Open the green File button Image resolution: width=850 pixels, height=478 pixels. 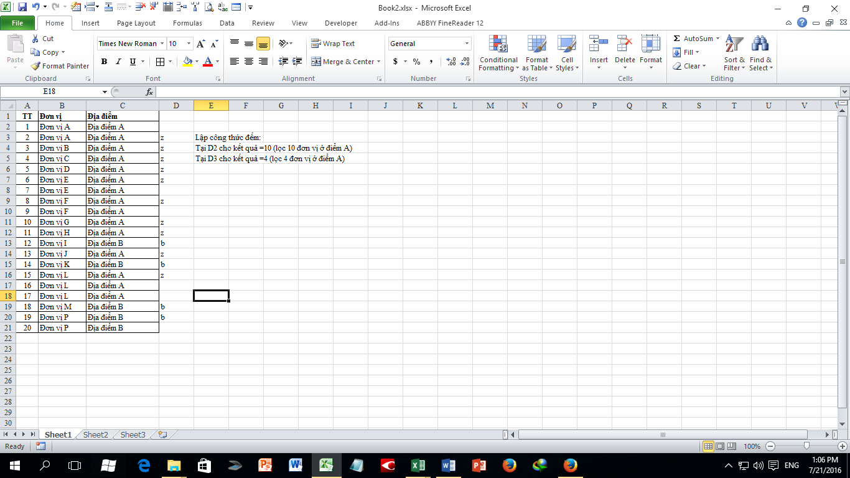point(17,23)
